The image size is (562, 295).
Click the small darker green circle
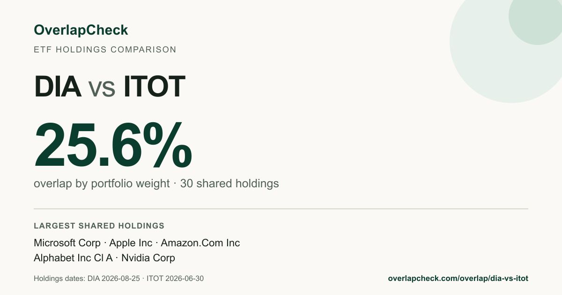coord(537,19)
